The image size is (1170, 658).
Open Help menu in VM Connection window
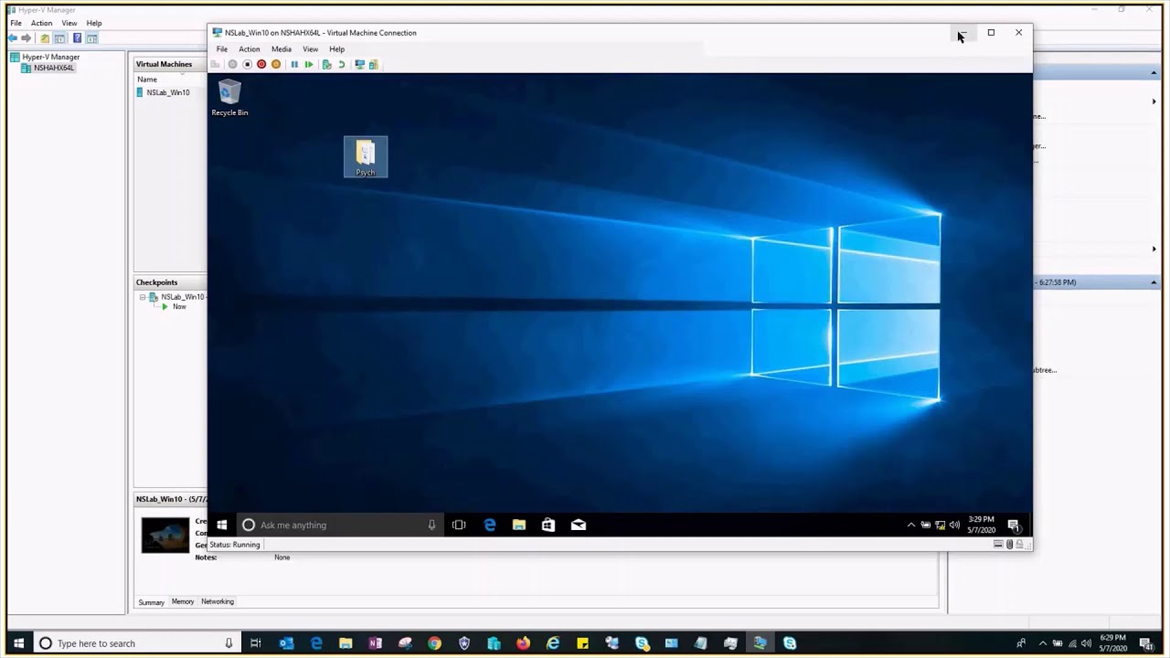coord(337,49)
